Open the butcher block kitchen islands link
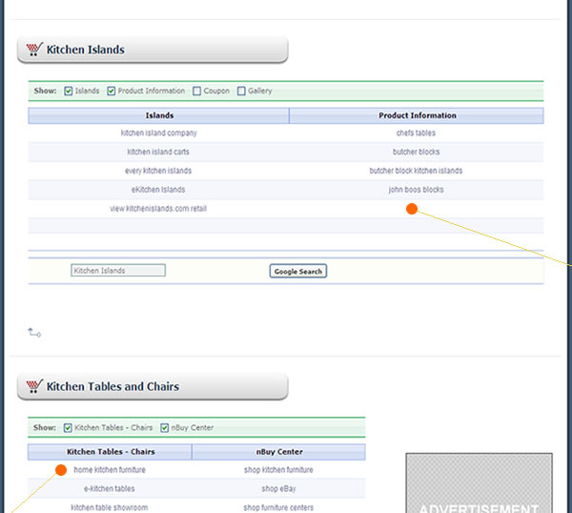 [416, 171]
